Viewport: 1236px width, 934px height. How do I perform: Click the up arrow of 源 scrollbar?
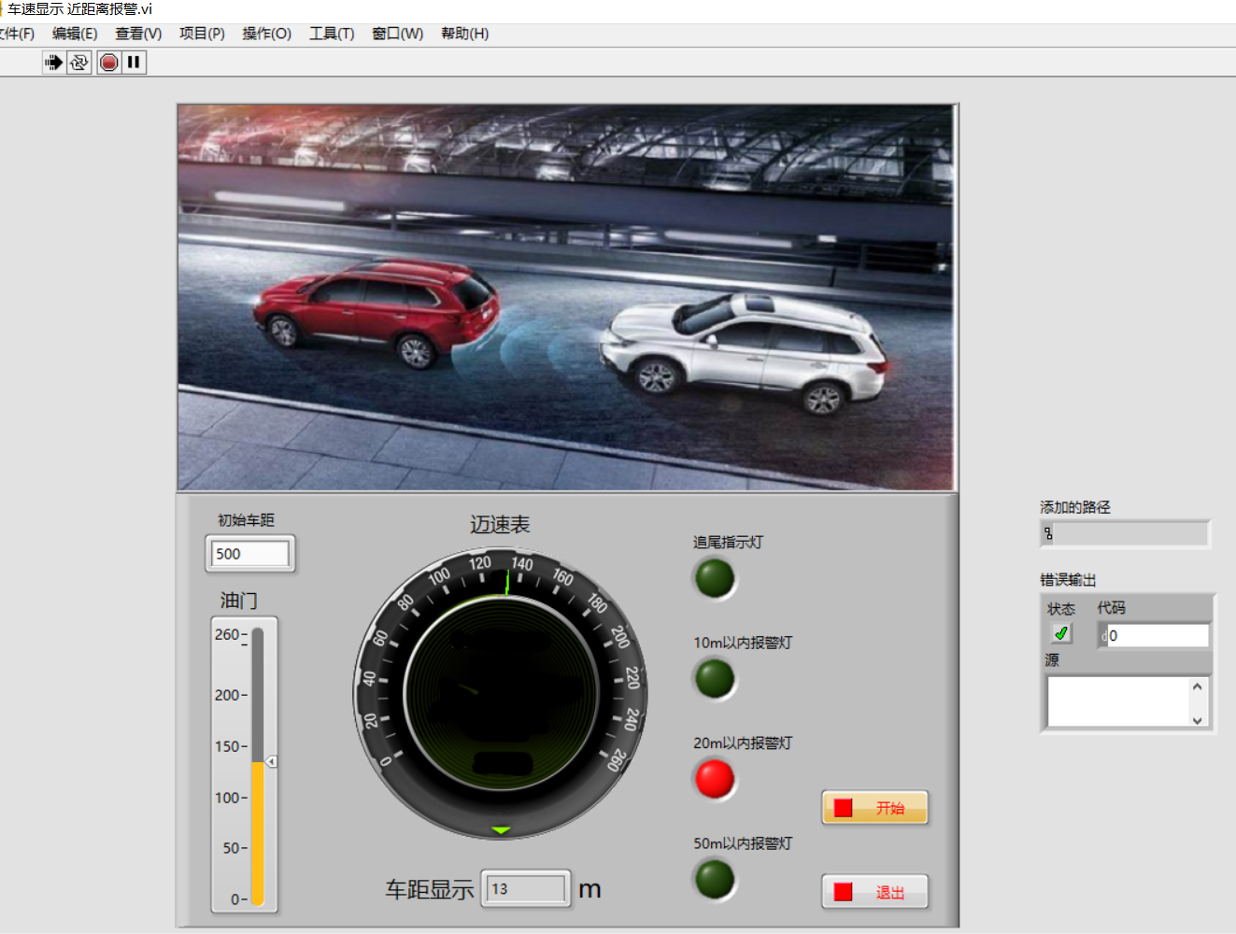coord(1198,686)
